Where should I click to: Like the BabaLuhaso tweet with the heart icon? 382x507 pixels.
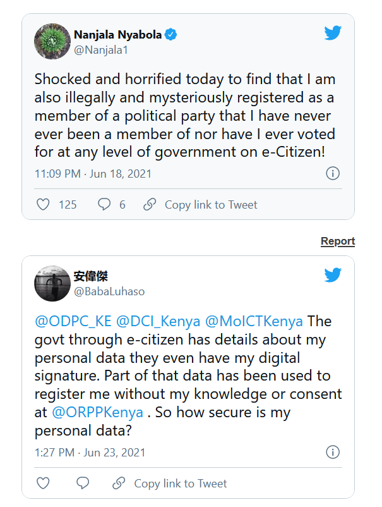(x=43, y=483)
